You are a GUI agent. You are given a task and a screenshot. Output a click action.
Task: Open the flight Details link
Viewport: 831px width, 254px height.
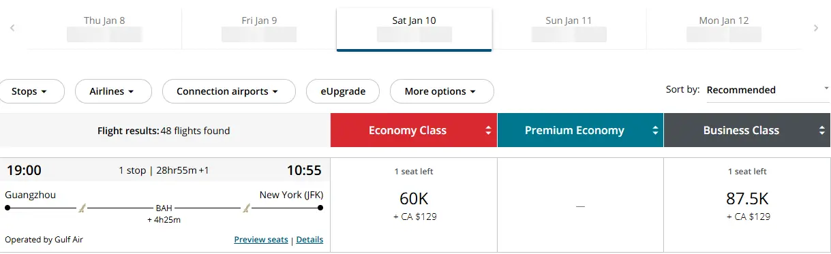309,240
